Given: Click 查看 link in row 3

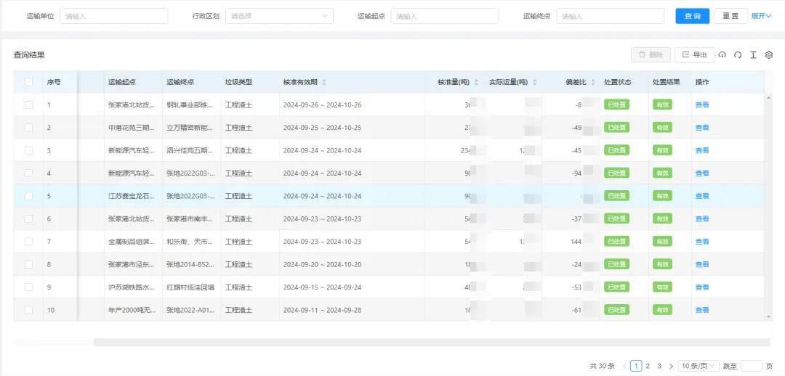Looking at the screenshot, I should [x=702, y=151].
